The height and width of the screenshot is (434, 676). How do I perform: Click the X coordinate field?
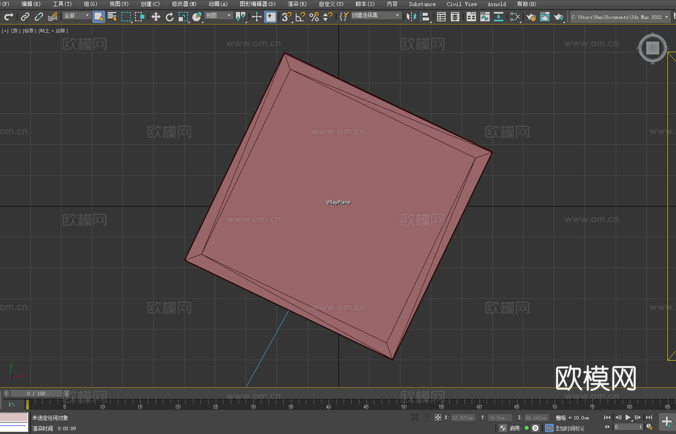[463, 418]
